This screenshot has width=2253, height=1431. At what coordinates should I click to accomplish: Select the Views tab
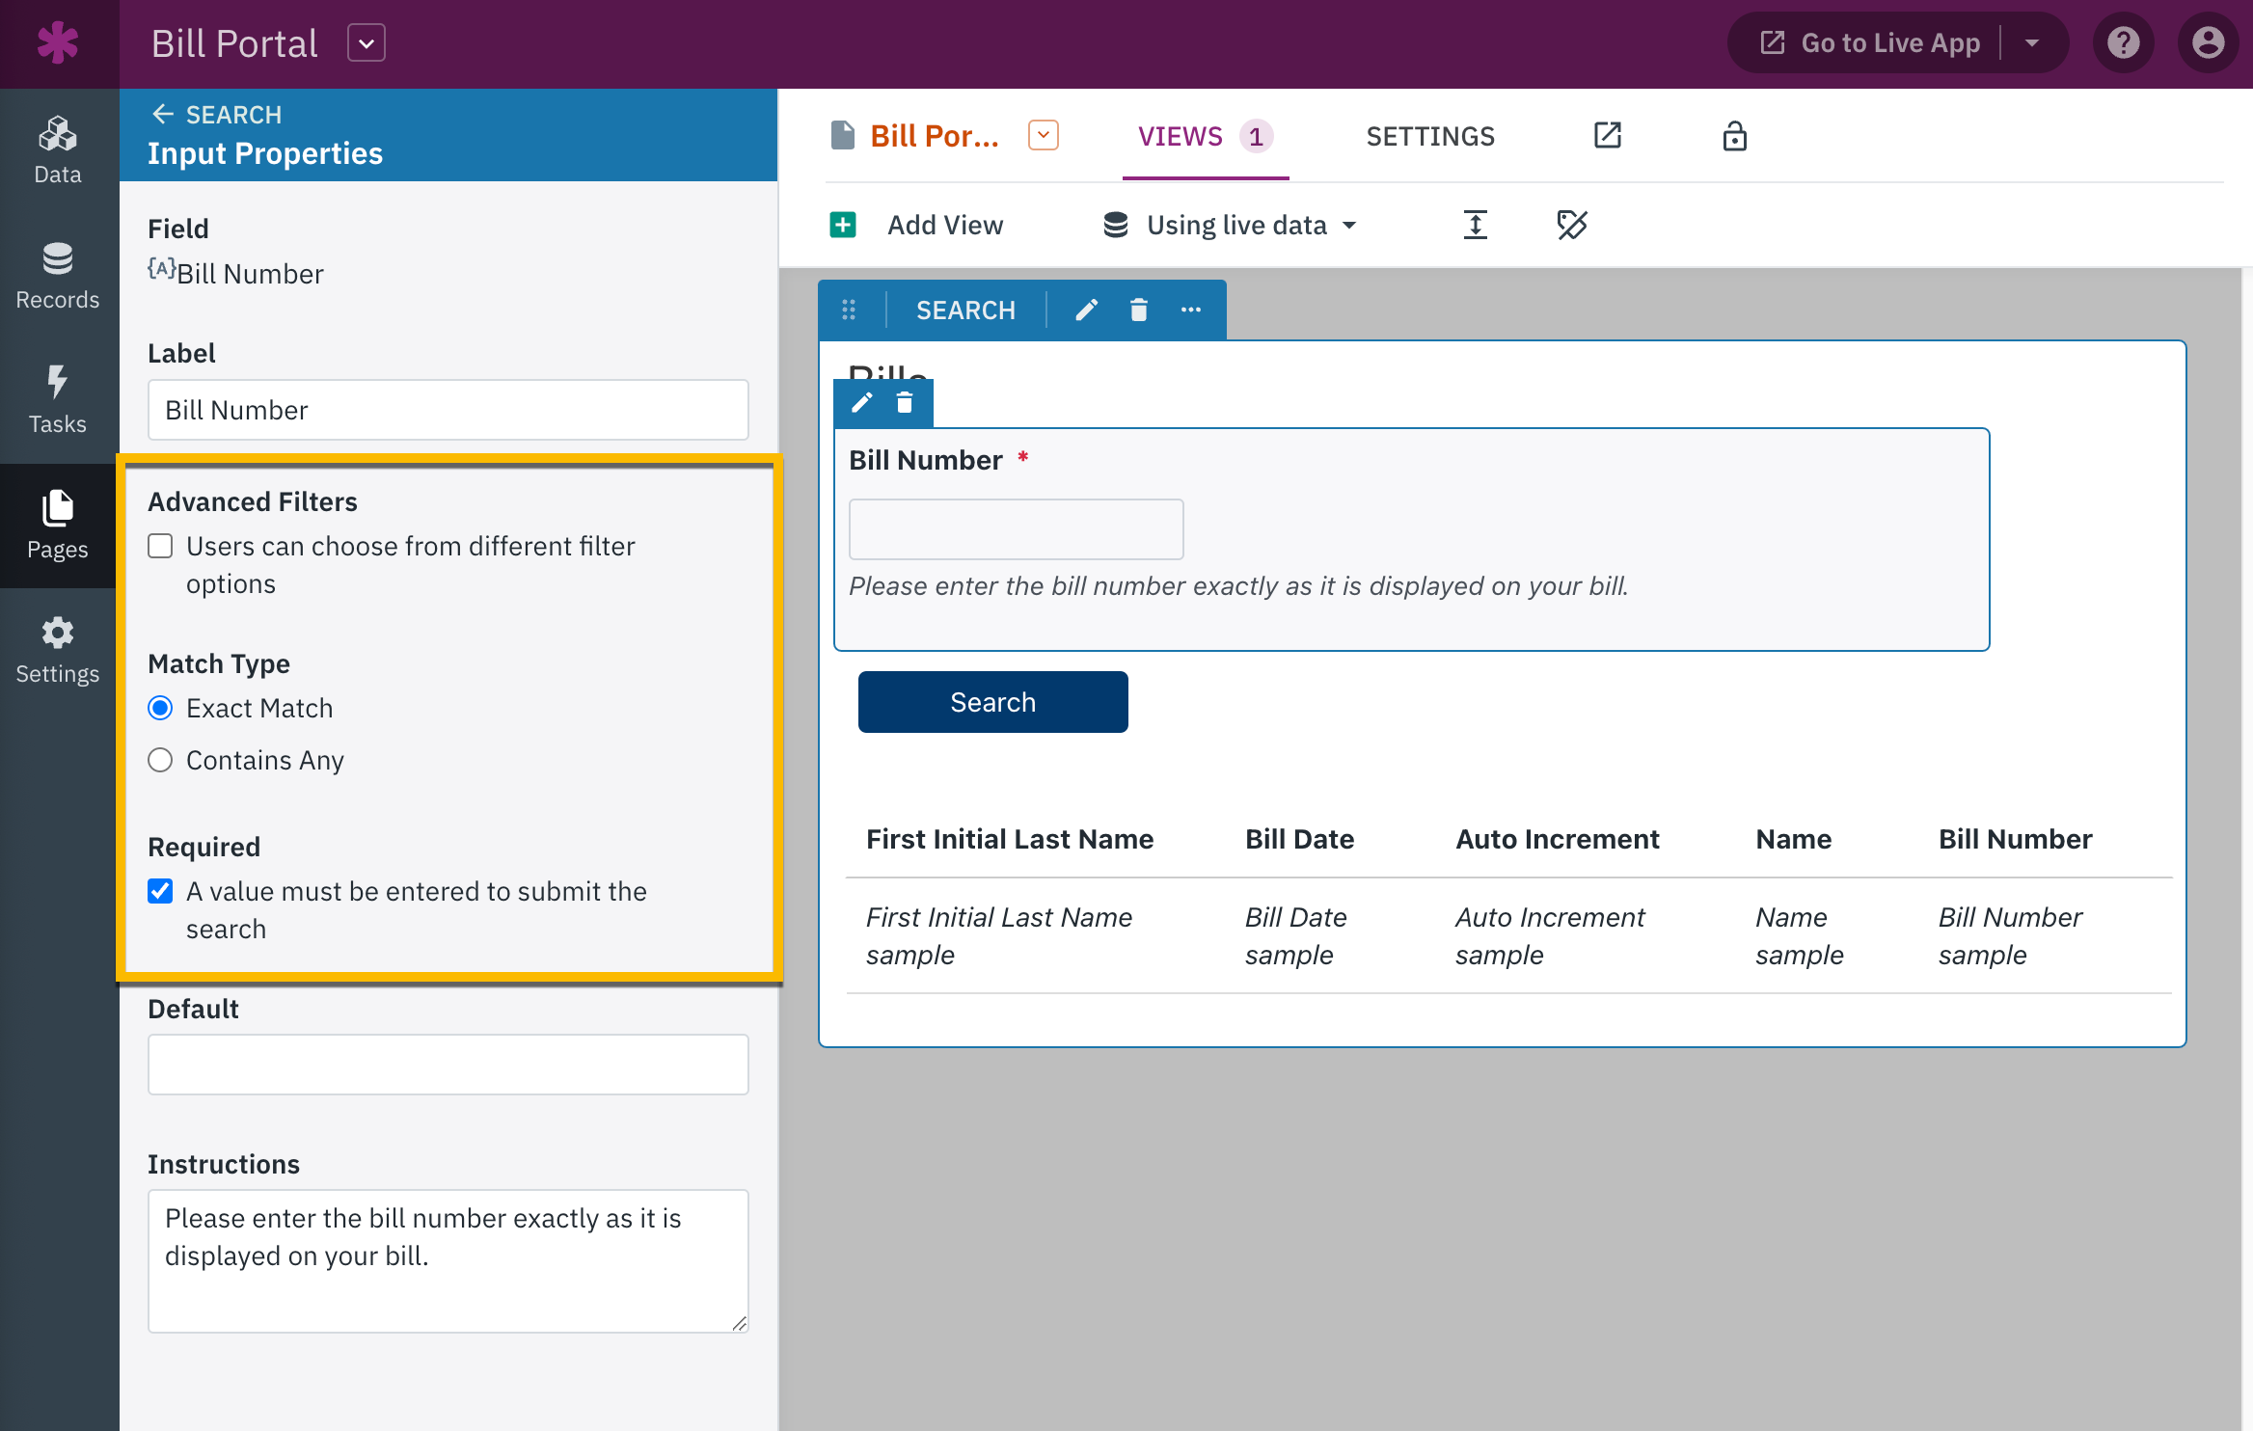coord(1206,137)
